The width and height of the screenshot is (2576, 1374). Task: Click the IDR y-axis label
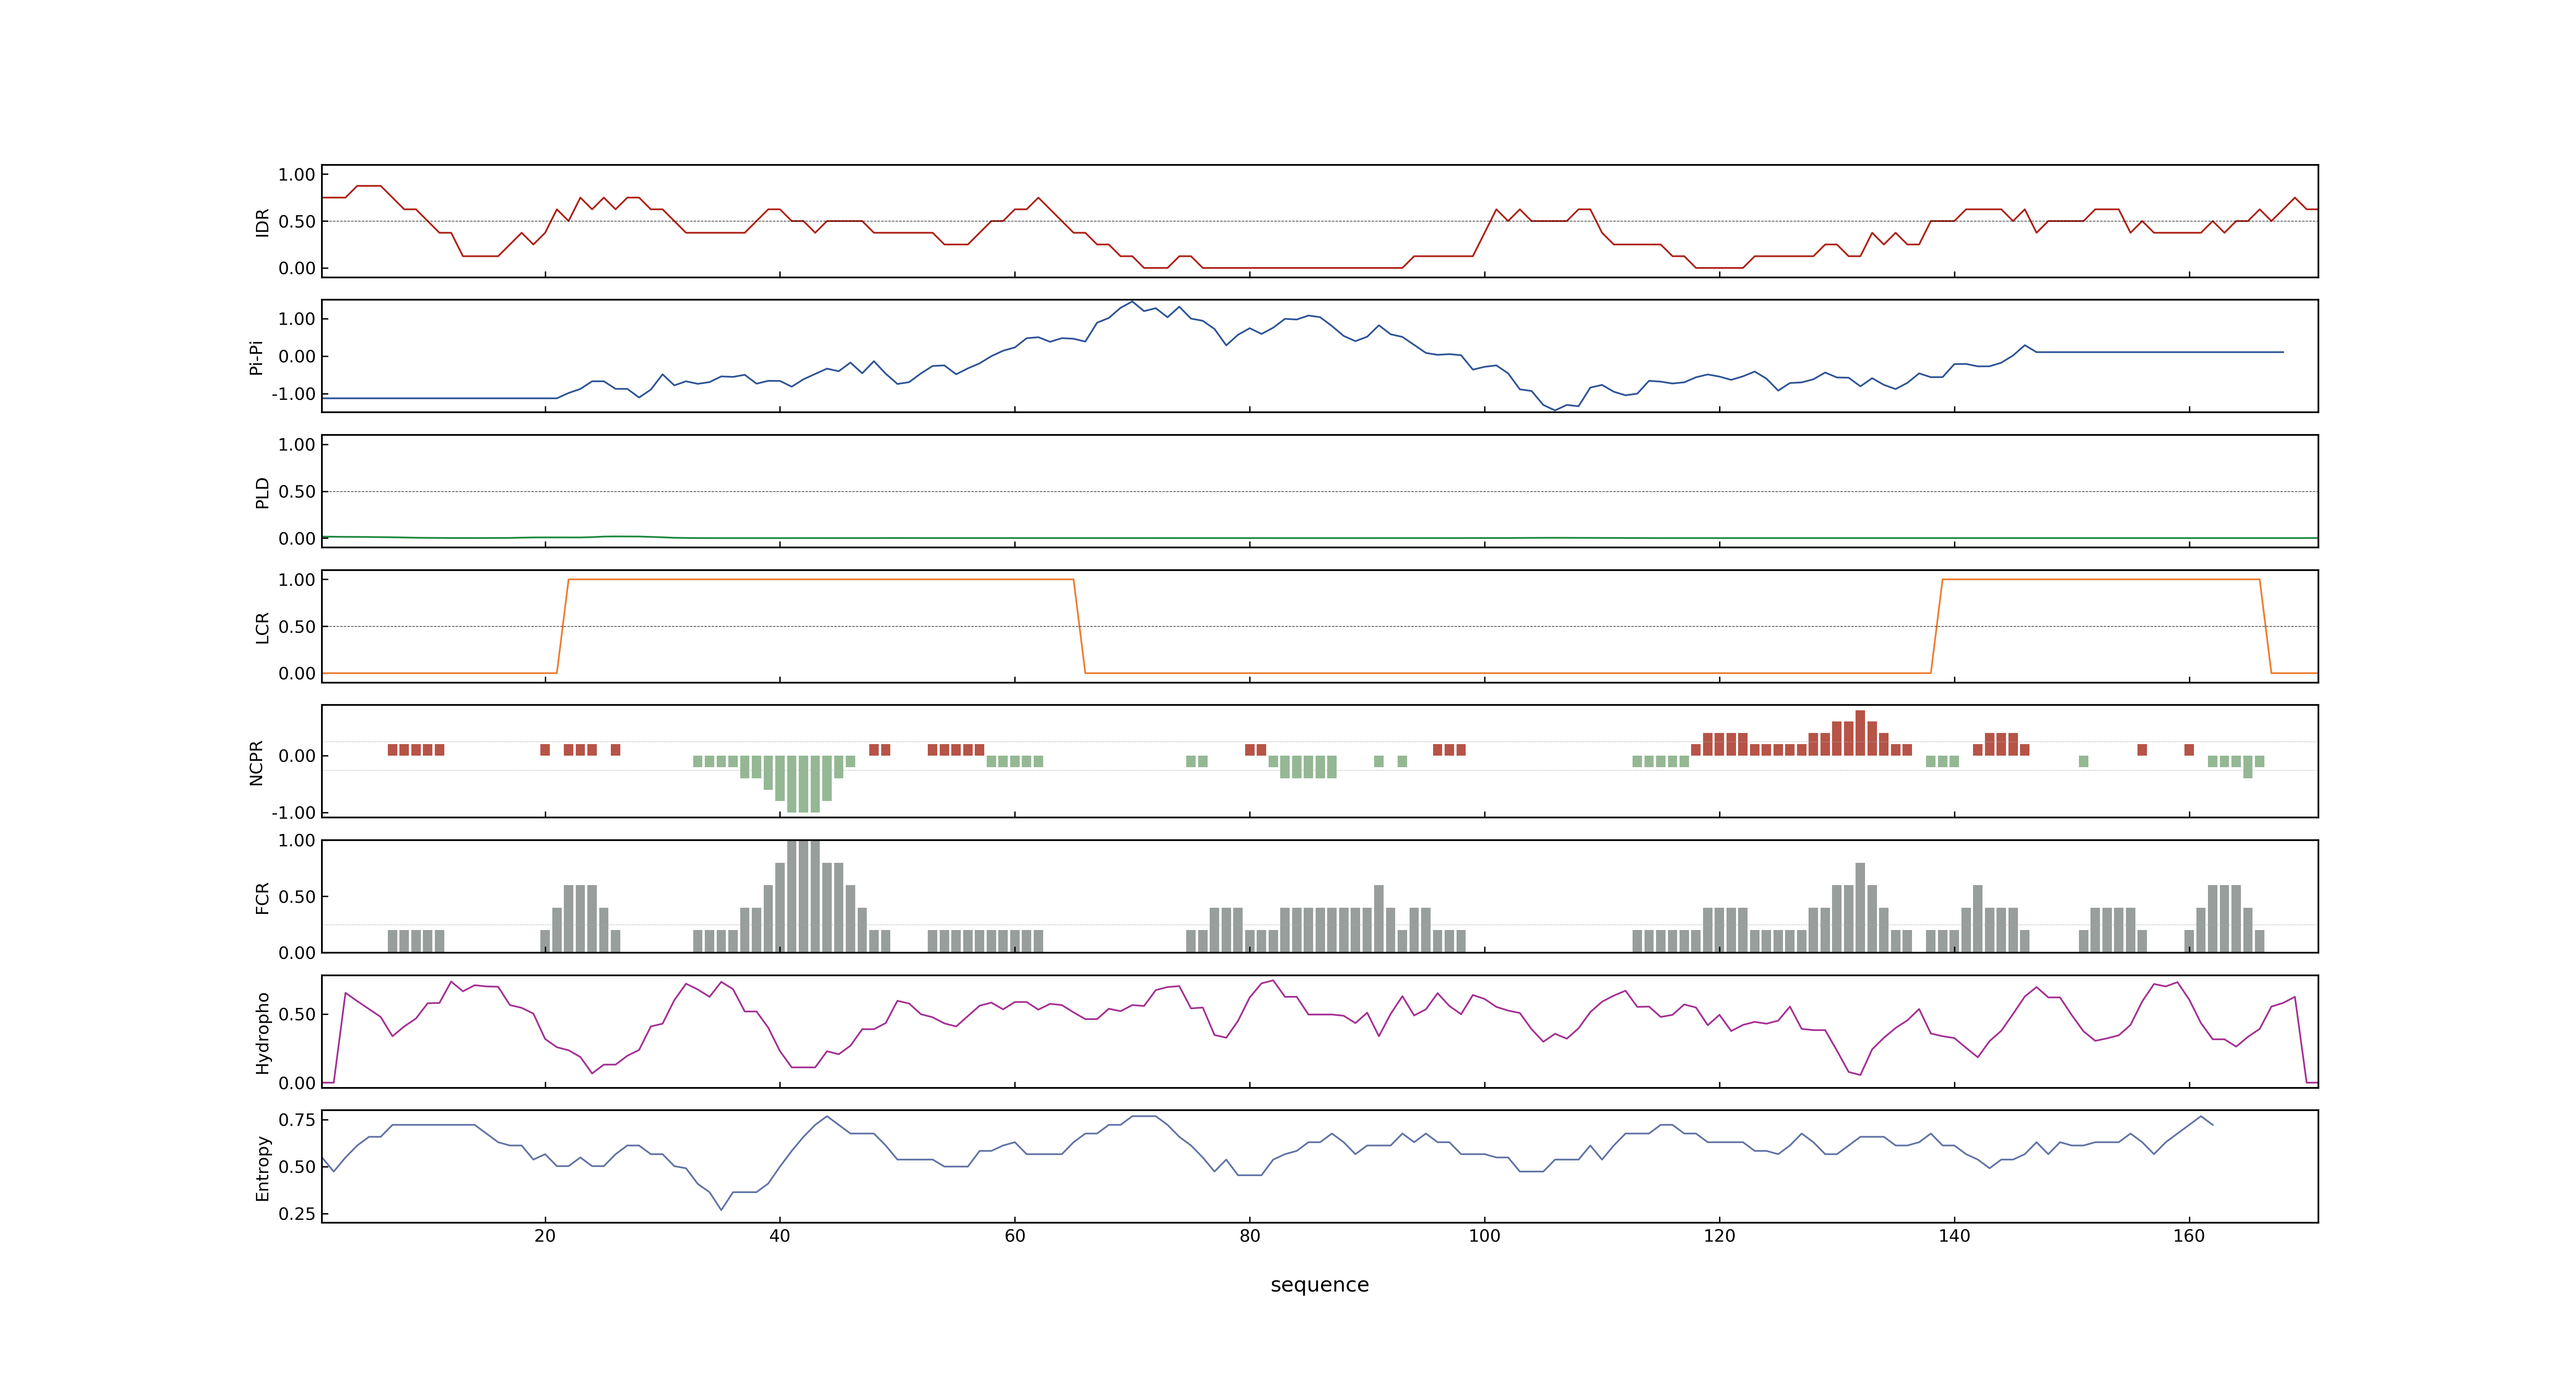262,222
